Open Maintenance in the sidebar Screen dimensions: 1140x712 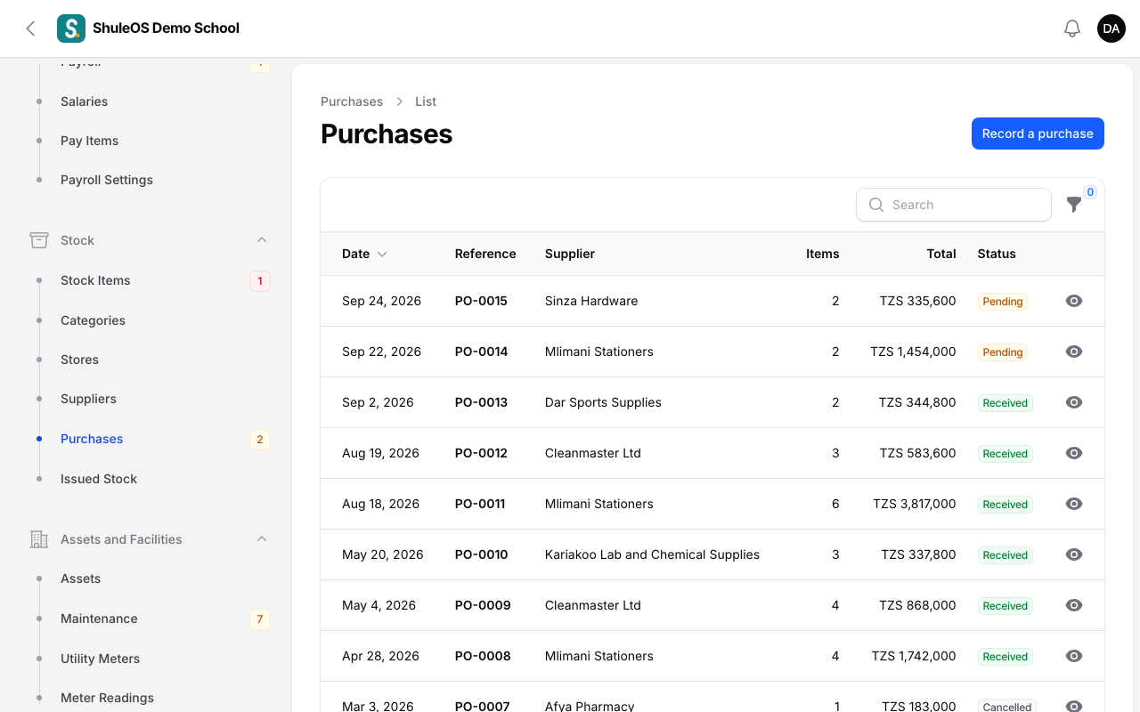(x=99, y=619)
